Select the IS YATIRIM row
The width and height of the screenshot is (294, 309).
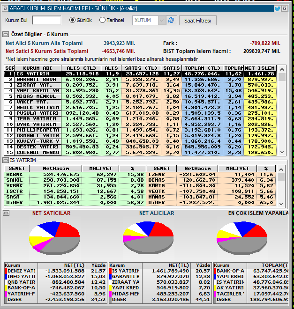click(140, 74)
